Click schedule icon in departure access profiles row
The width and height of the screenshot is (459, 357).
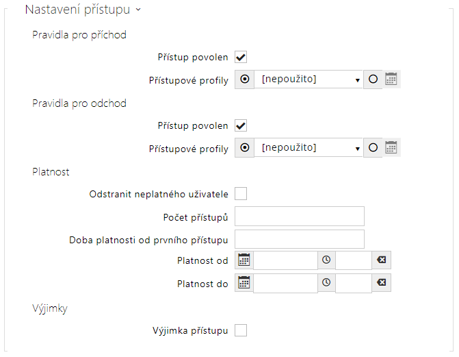391,147
